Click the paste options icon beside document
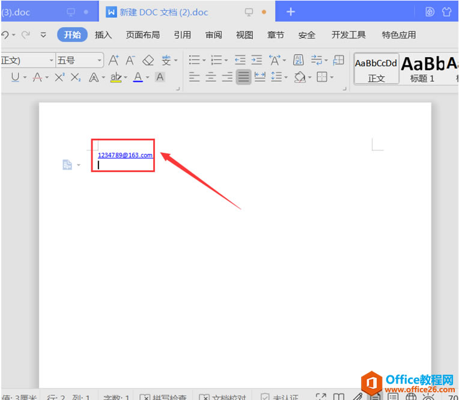 point(67,165)
